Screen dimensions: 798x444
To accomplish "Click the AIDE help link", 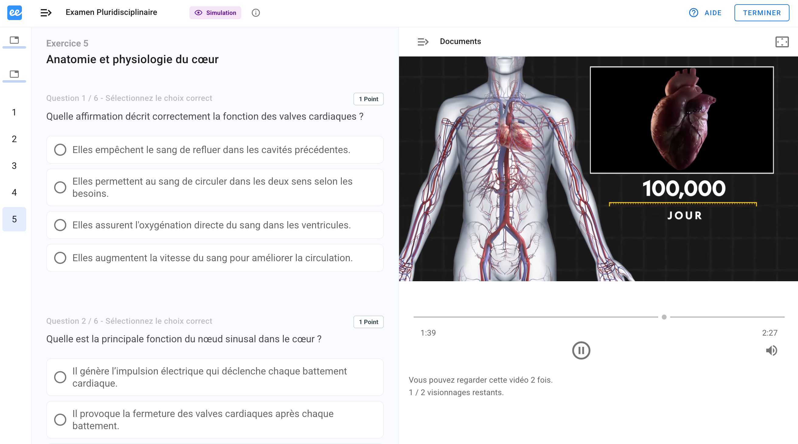I will coord(705,13).
